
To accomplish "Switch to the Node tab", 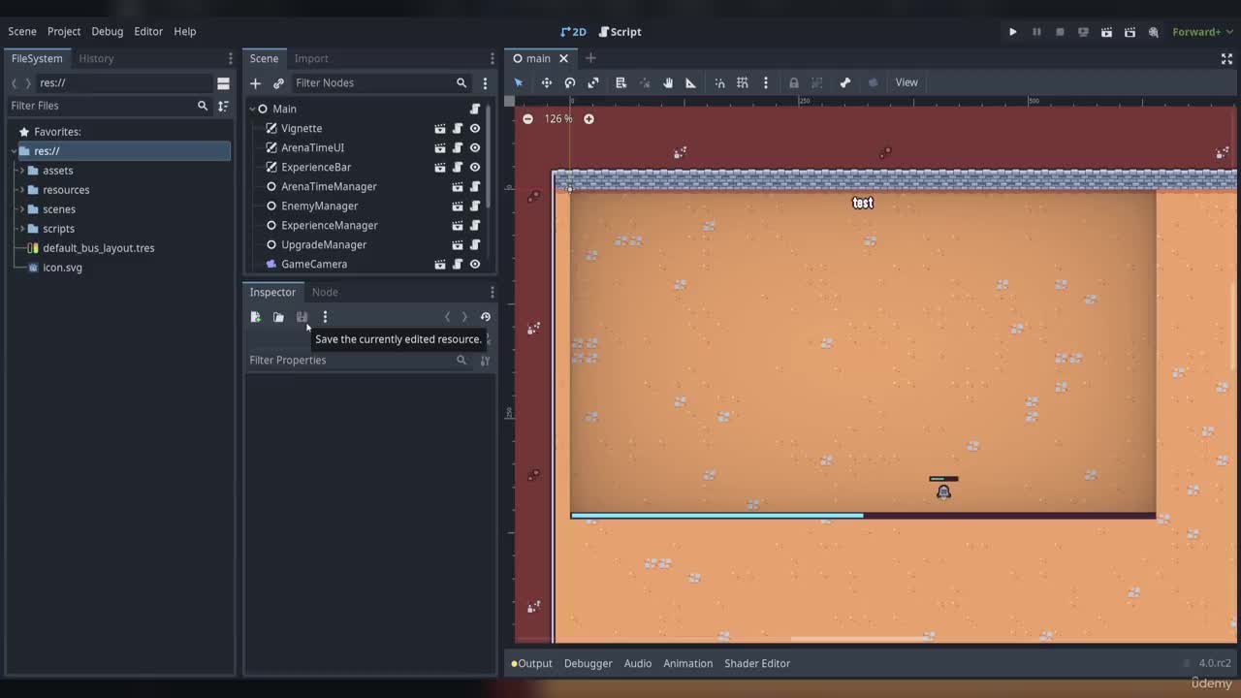I will click(325, 292).
